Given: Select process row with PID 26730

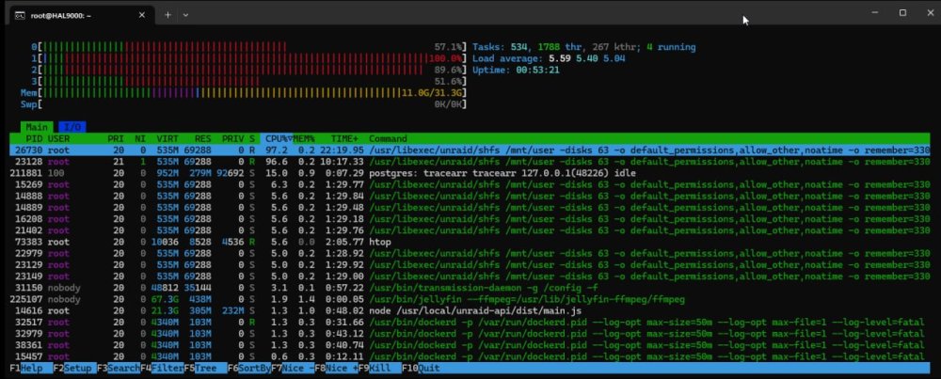Looking at the screenshot, I should [470, 150].
